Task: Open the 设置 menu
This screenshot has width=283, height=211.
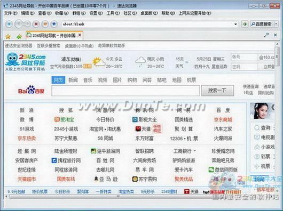Action: tap(96, 13)
